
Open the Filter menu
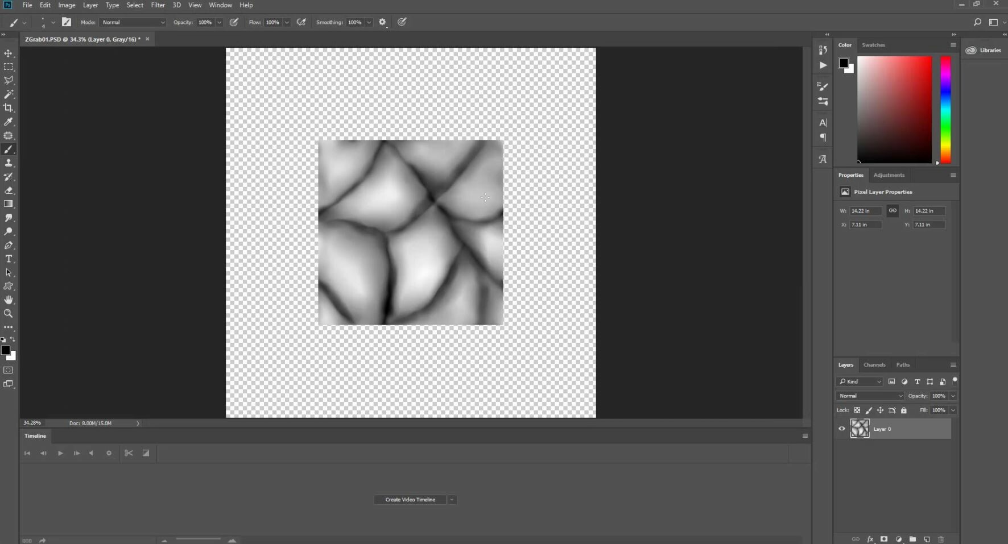click(158, 5)
